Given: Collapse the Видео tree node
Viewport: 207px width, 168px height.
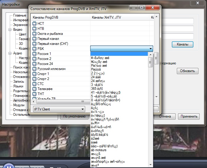Looking at the screenshot, I should click(10, 30).
